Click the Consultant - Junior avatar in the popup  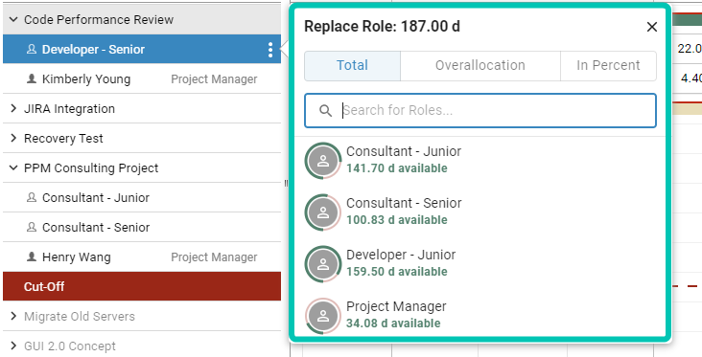[x=323, y=161]
